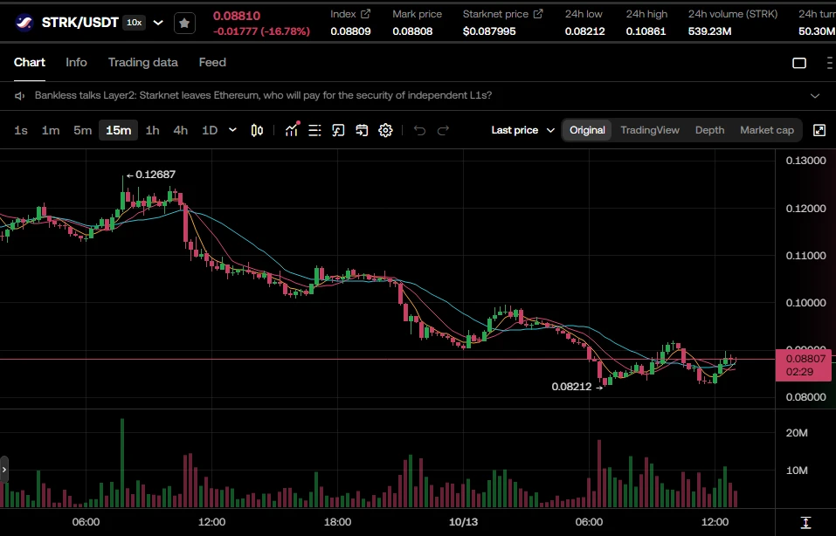
Task: Click the 0.12687 high price marker
Action: coord(151,175)
